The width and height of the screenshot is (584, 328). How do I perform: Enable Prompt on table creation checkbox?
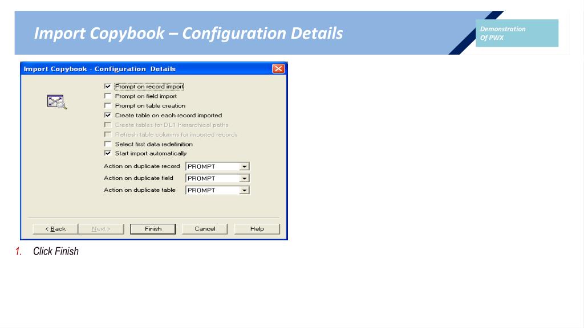click(108, 105)
